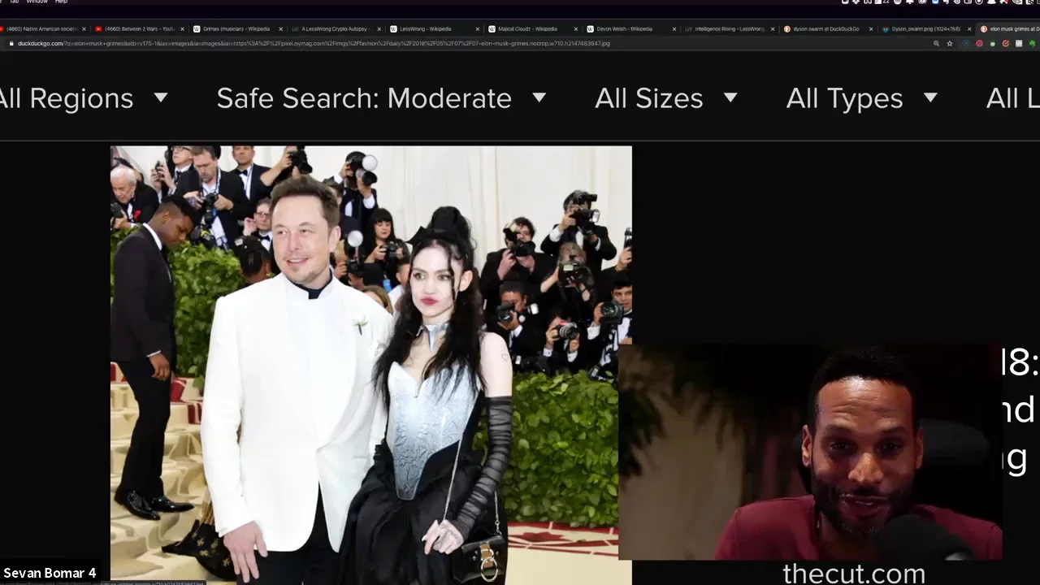This screenshot has width=1040, height=585.
Task: Close the Between 2 Wars YouTube tab
Action: 182,29
